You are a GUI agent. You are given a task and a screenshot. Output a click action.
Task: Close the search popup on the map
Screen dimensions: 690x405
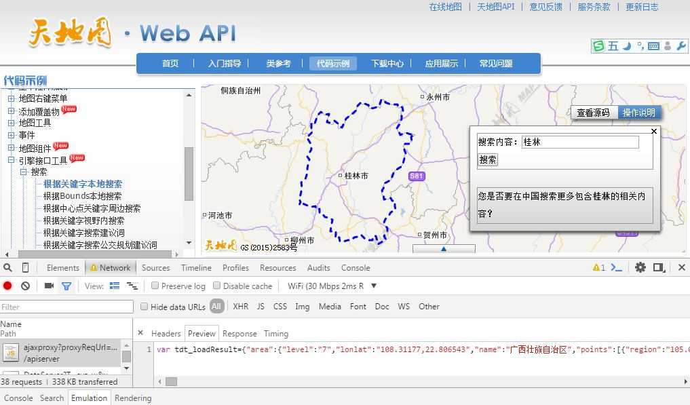click(x=654, y=131)
